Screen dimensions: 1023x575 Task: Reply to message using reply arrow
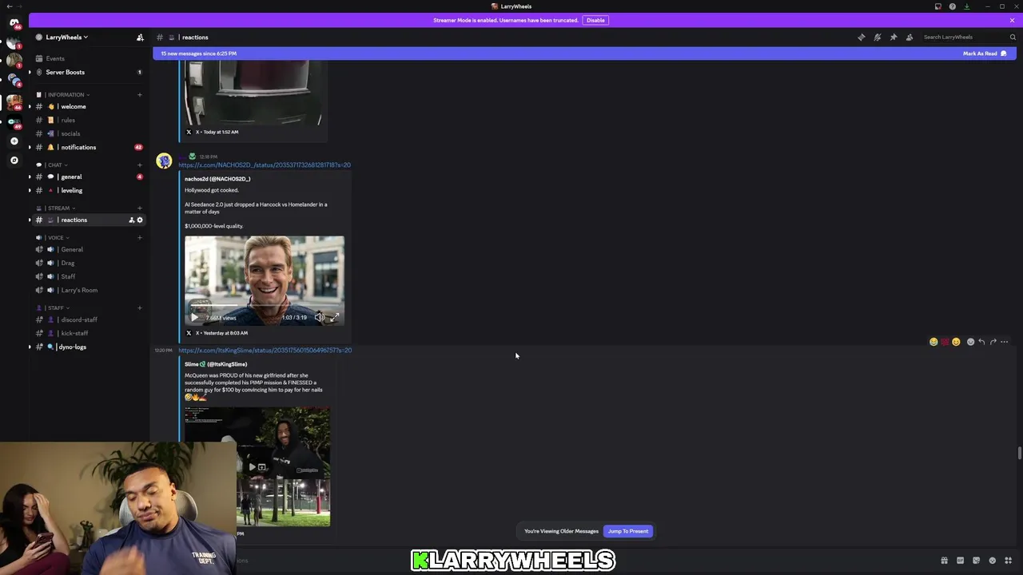click(x=981, y=342)
